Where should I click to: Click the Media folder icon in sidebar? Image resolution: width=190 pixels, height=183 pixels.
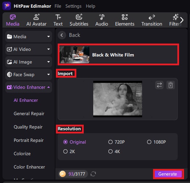(x=10, y=37)
